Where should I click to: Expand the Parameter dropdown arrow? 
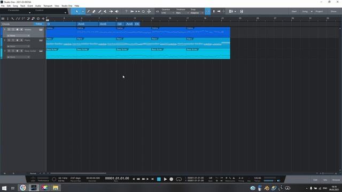[x=29, y=13]
